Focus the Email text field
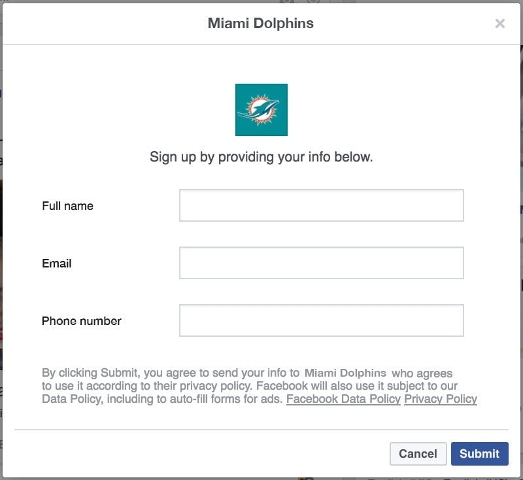 [x=321, y=263]
